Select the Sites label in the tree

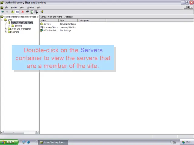tap(10, 20)
